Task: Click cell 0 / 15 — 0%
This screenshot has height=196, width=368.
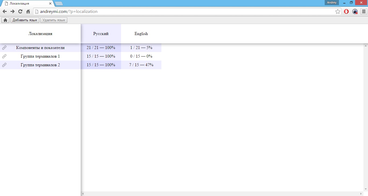Action: [x=141, y=56]
